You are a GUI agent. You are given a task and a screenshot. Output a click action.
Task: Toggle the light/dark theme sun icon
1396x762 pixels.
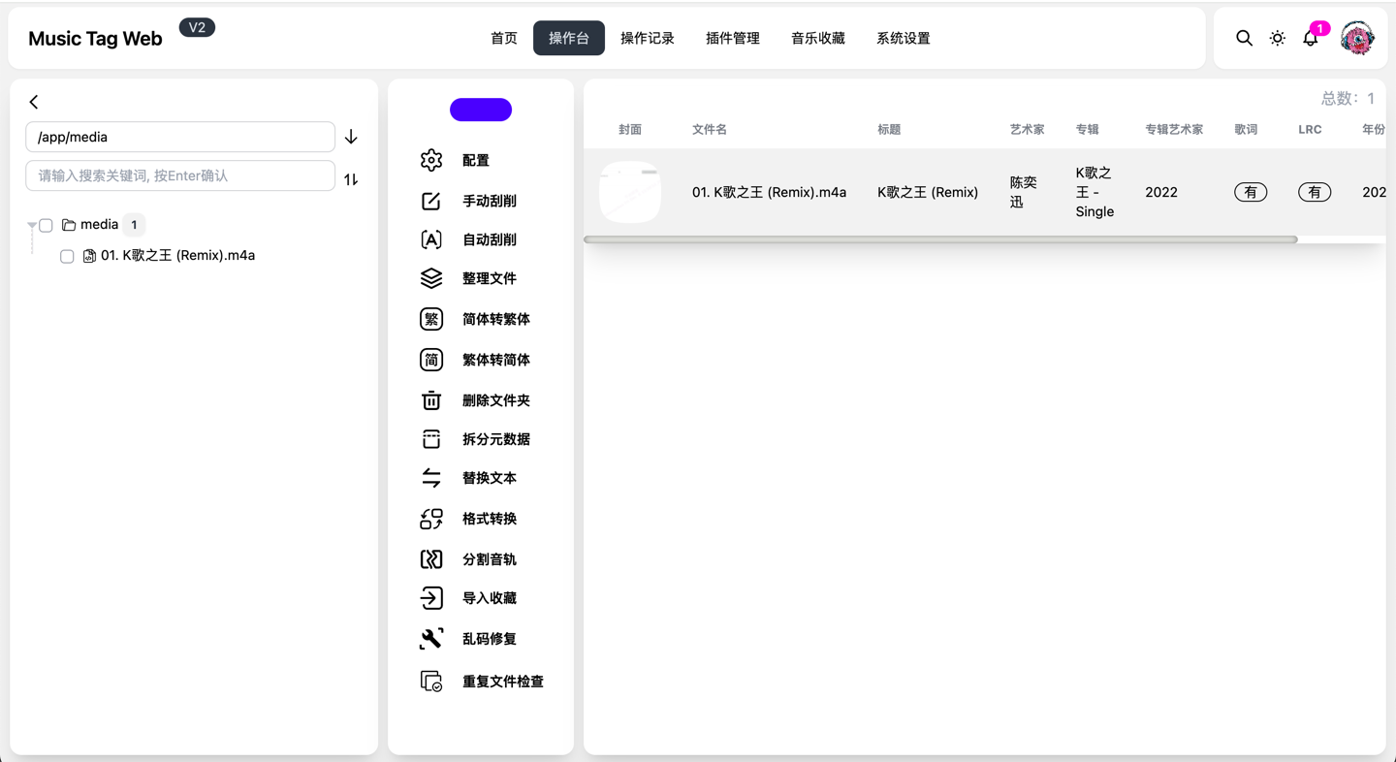point(1277,38)
